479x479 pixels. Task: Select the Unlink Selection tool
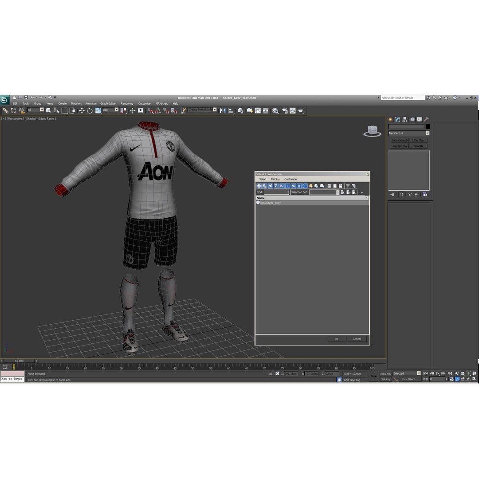click(x=13, y=110)
